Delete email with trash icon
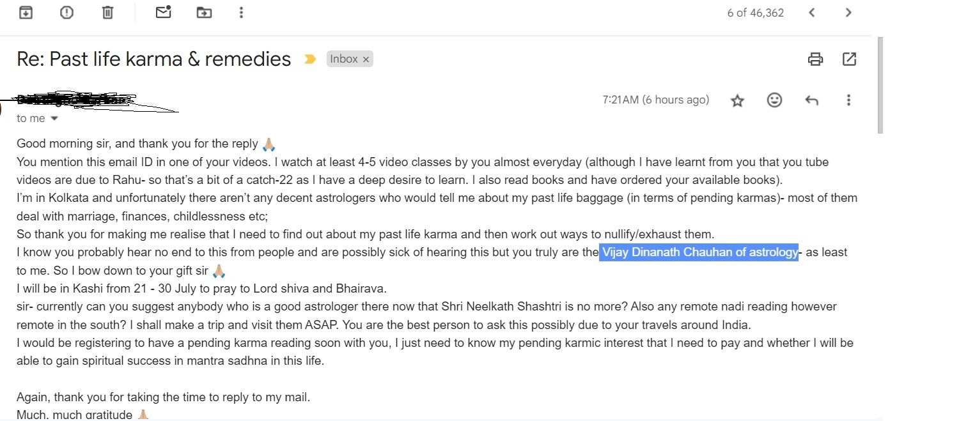Viewport: 959px width, 421px height. coord(108,12)
